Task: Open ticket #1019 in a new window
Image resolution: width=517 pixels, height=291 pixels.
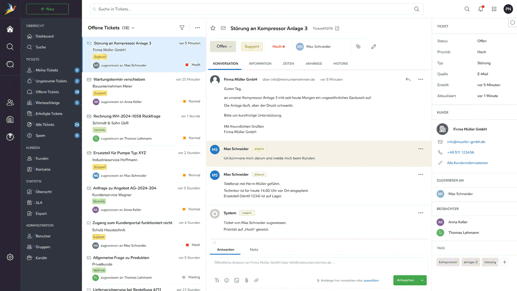Action: (x=337, y=28)
